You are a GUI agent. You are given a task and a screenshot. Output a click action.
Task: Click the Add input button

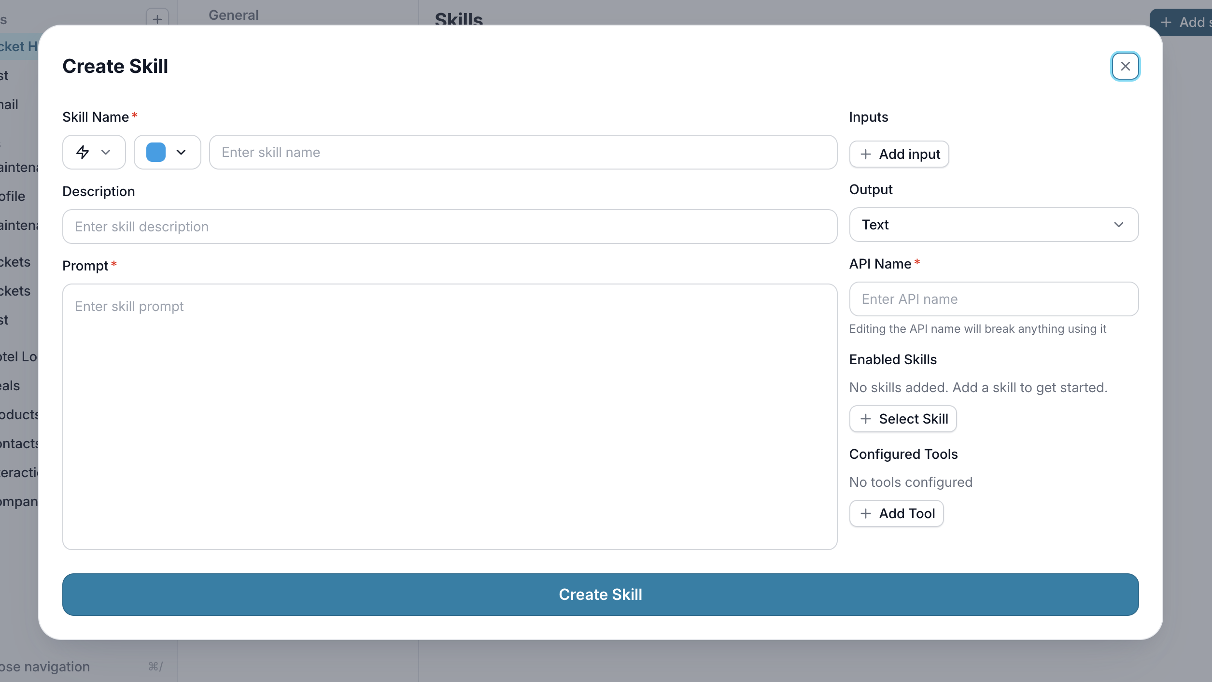[899, 154]
